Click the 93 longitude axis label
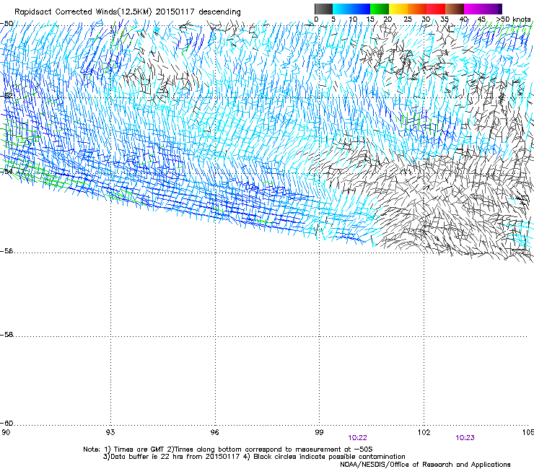534x469 pixels. coord(110,432)
